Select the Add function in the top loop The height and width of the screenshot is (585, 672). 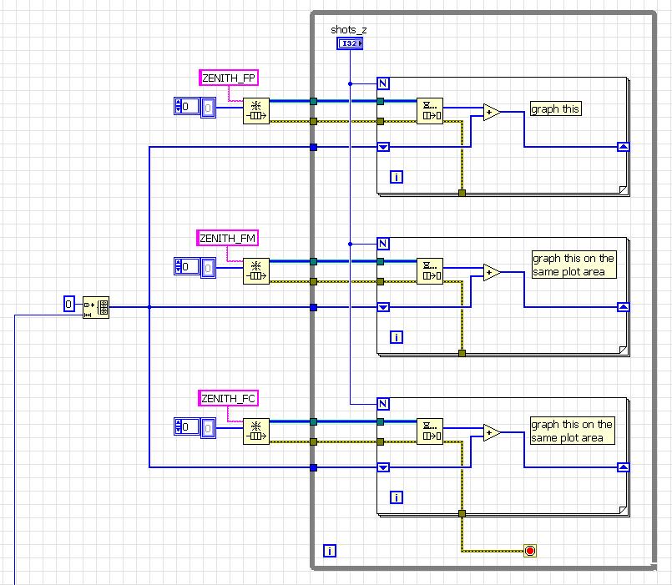[492, 112]
